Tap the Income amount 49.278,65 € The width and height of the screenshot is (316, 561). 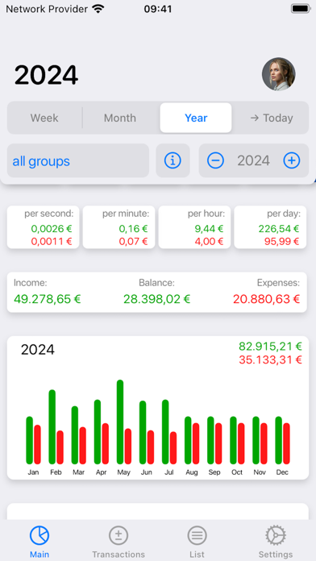(x=48, y=299)
